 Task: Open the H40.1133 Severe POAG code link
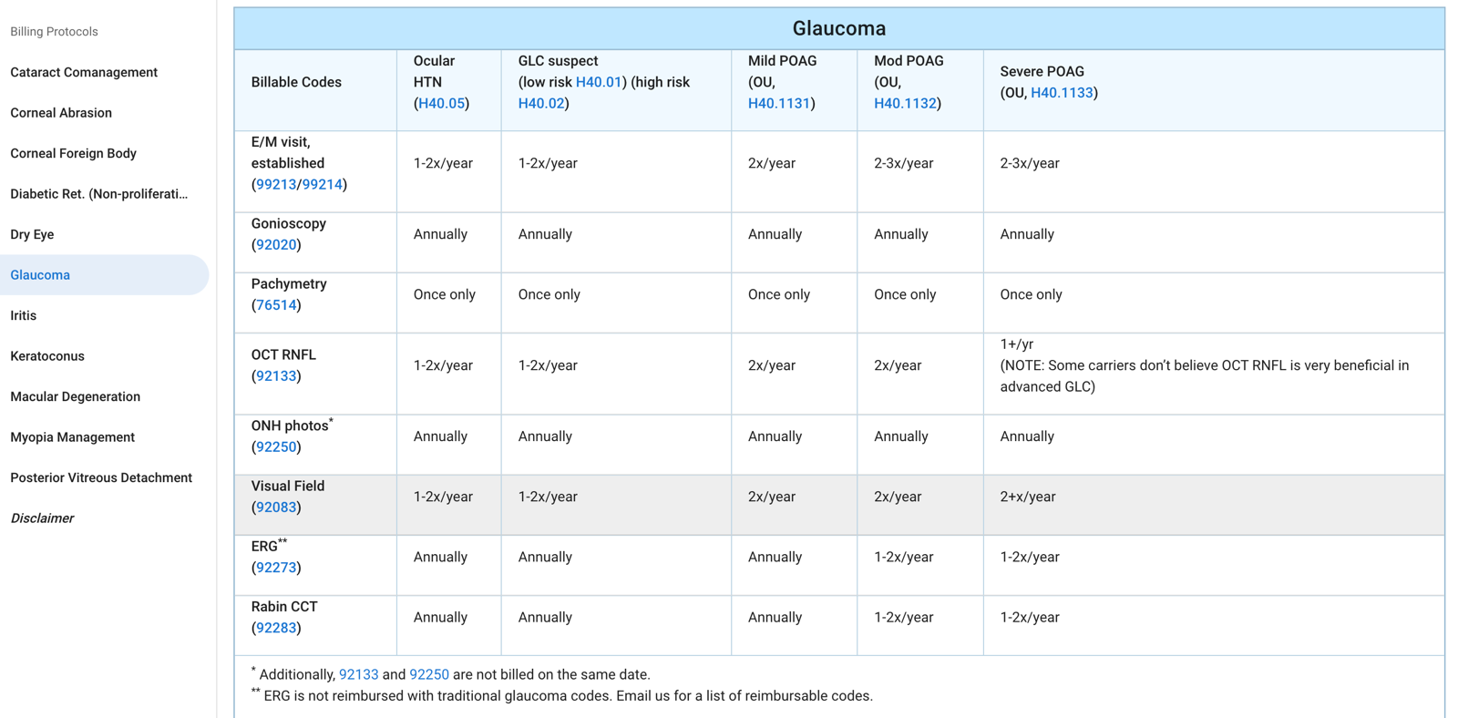1061,93
